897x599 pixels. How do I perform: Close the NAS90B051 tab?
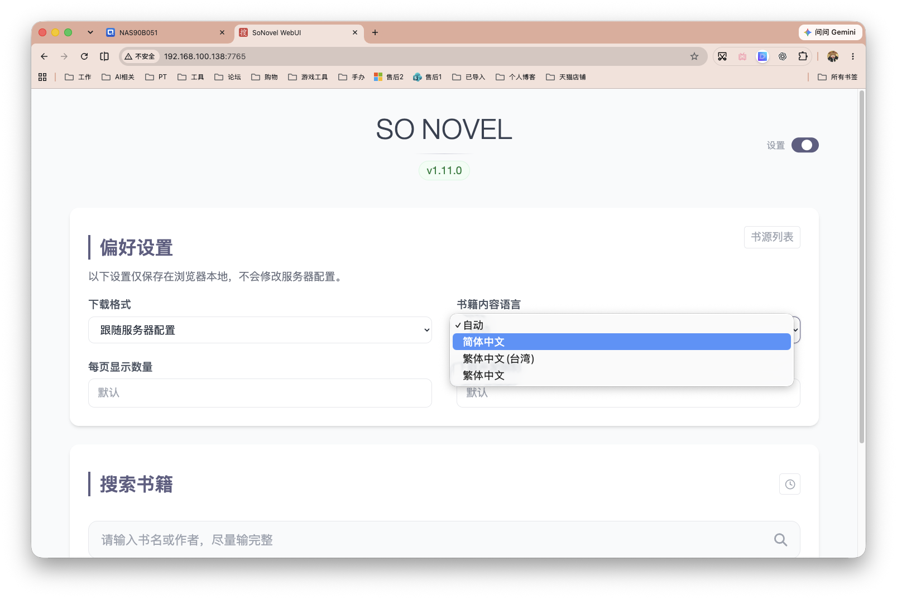(x=222, y=32)
